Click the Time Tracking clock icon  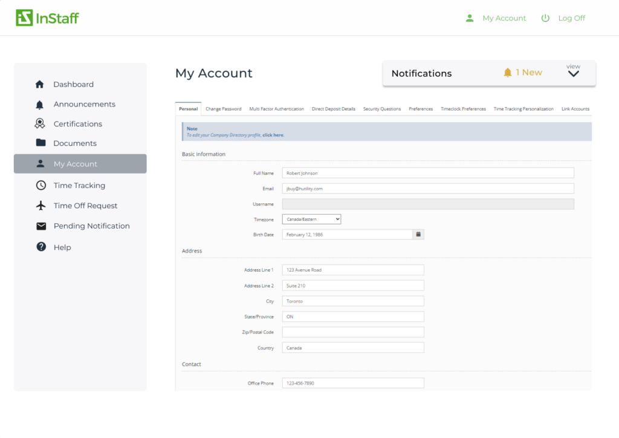(41, 185)
